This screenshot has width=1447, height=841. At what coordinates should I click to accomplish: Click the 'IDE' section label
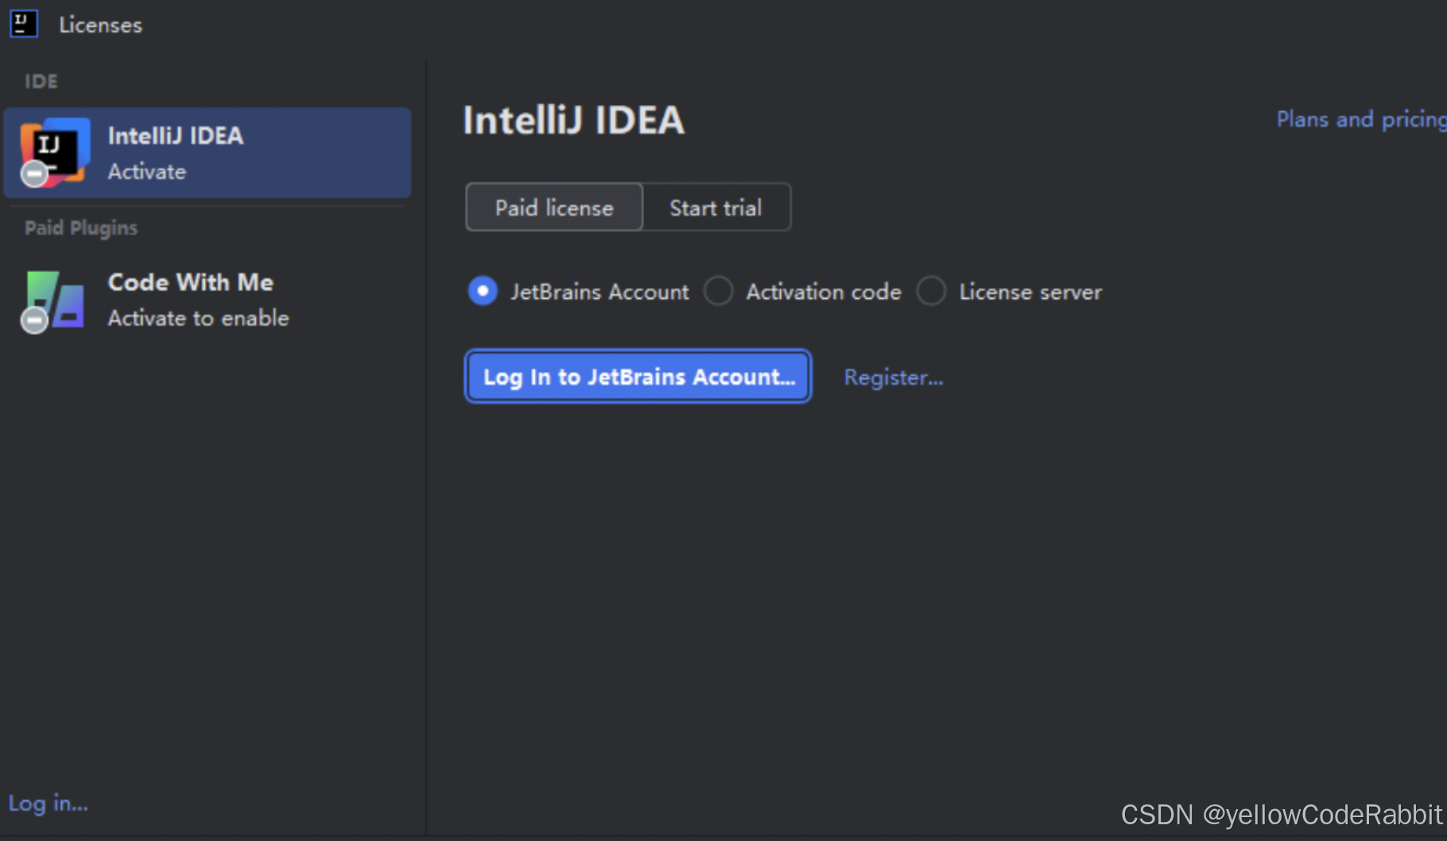41,81
